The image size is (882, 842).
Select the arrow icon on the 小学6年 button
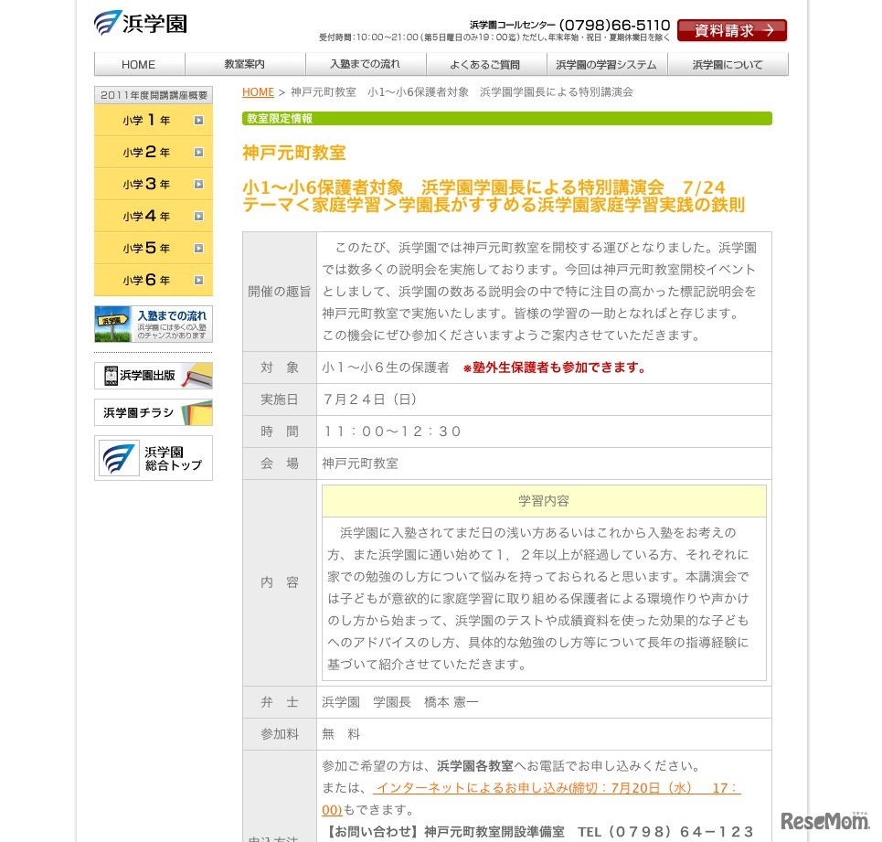pos(198,280)
